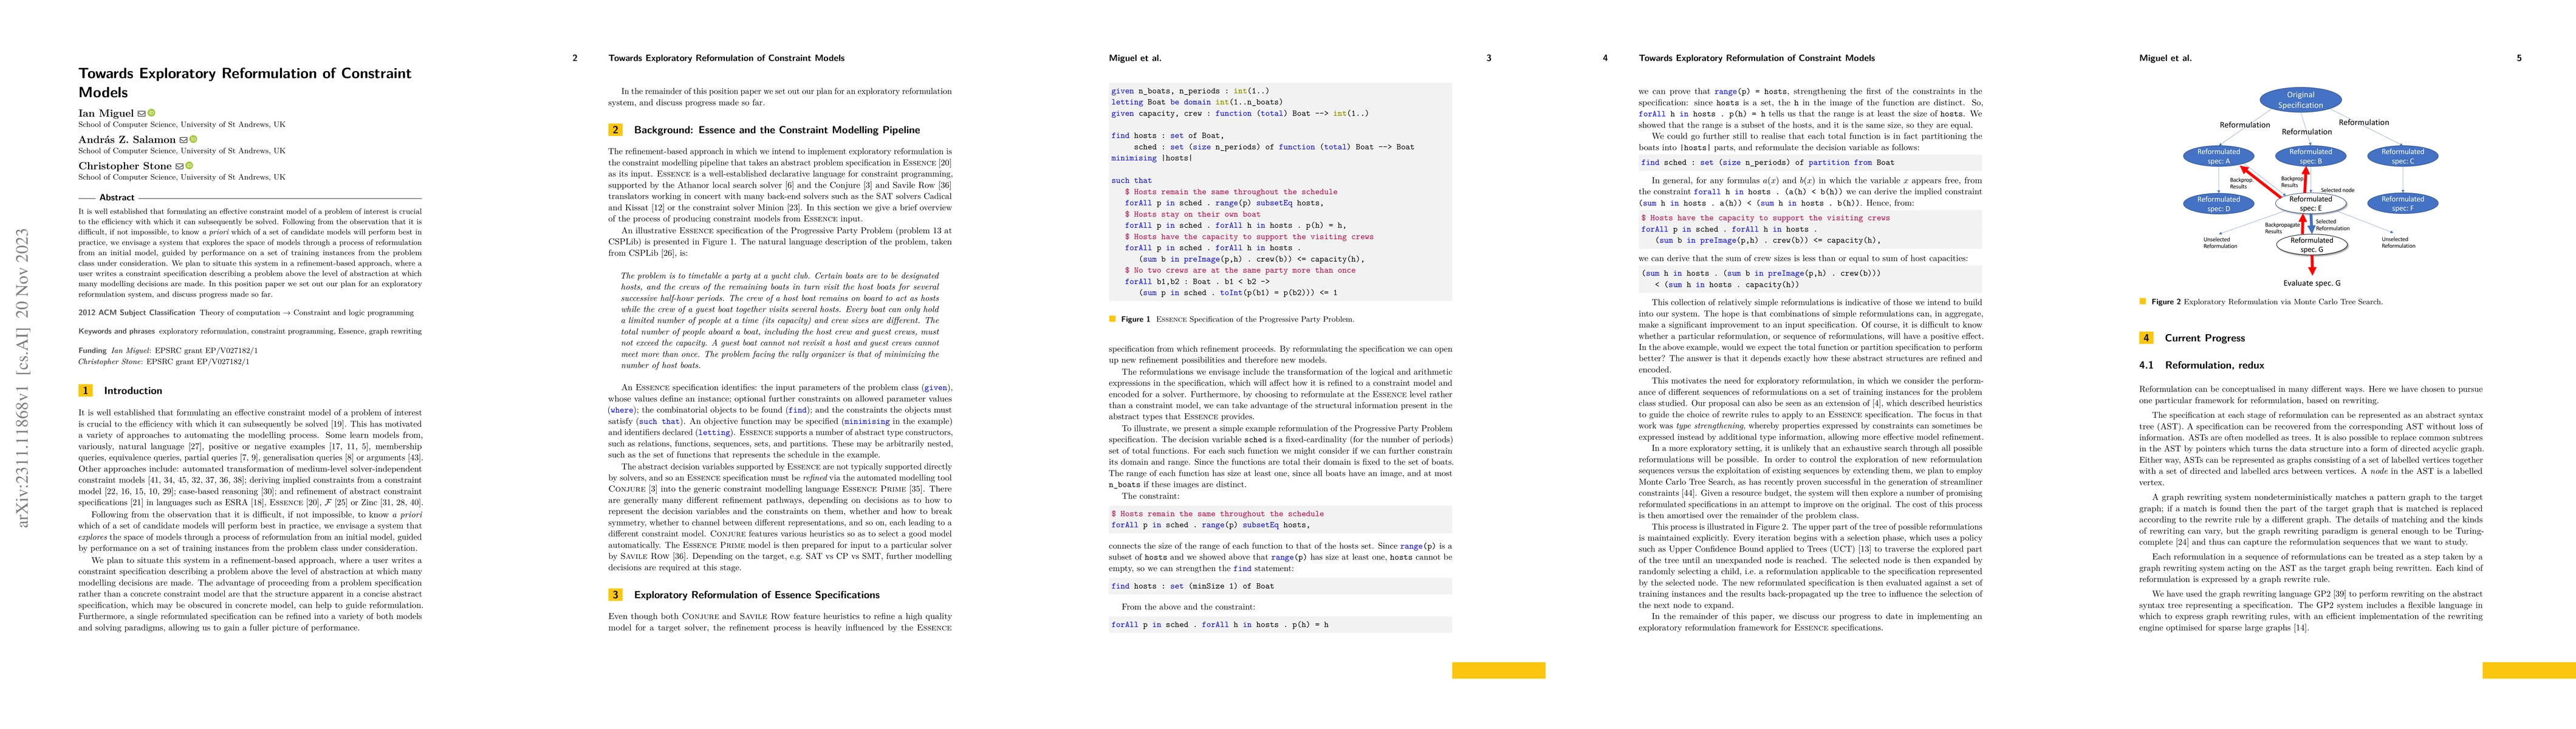This screenshot has height=729, width=2576.
Task: Select the Reformulated spec: E node
Action: point(2311,204)
